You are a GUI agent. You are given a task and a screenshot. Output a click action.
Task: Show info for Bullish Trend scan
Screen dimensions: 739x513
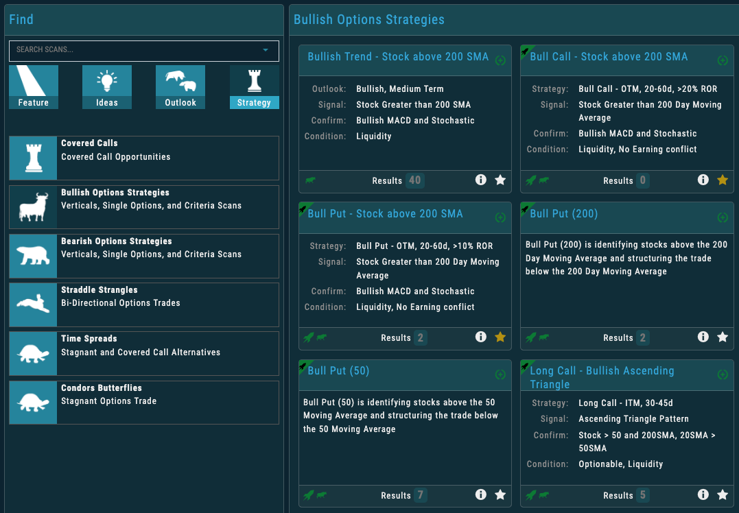click(x=481, y=180)
